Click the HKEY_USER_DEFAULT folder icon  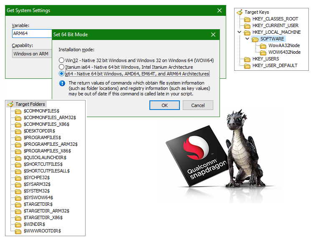tap(247, 66)
